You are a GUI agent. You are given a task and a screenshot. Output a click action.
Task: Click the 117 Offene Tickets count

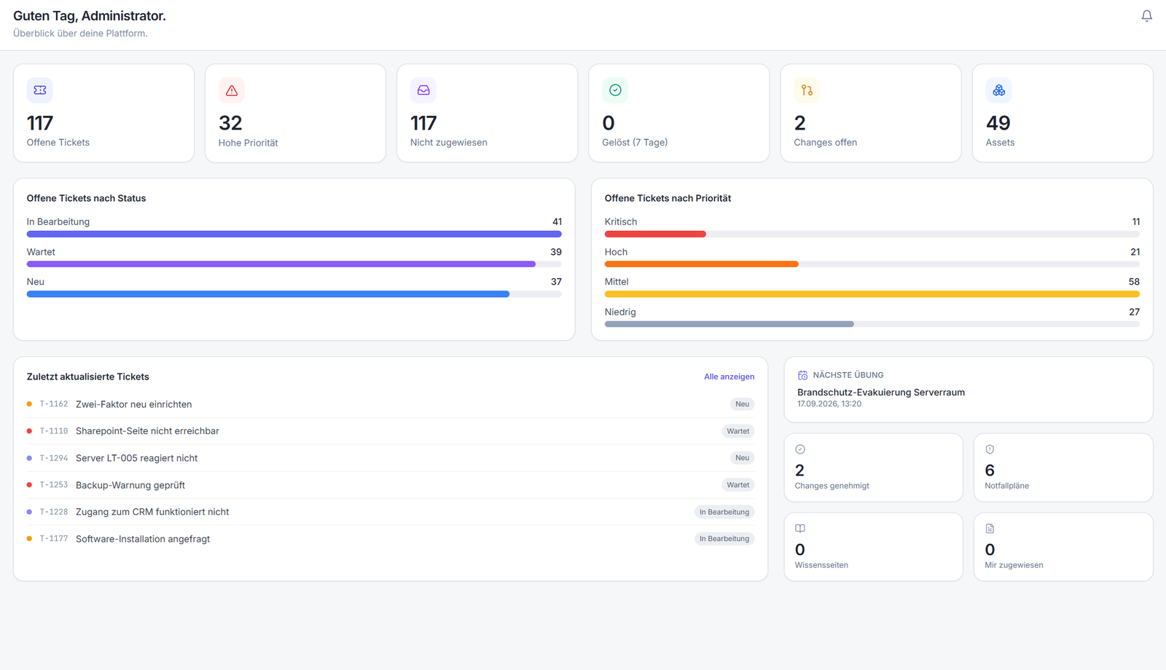click(x=40, y=123)
